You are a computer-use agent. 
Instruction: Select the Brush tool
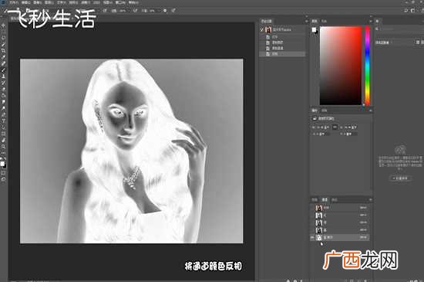[x=4, y=70]
